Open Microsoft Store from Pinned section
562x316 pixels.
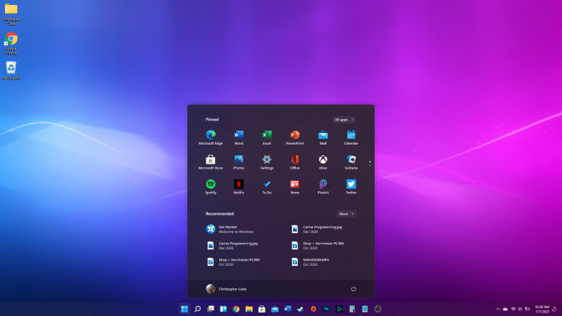(211, 162)
